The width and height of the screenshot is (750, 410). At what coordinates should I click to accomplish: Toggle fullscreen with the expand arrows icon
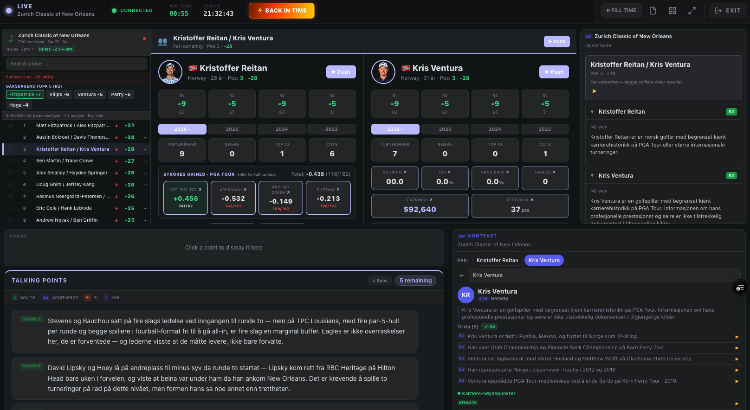pos(692,11)
